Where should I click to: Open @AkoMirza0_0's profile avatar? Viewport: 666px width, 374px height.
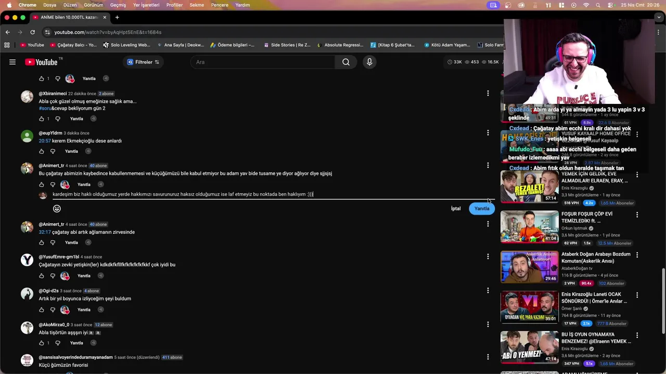(x=27, y=328)
